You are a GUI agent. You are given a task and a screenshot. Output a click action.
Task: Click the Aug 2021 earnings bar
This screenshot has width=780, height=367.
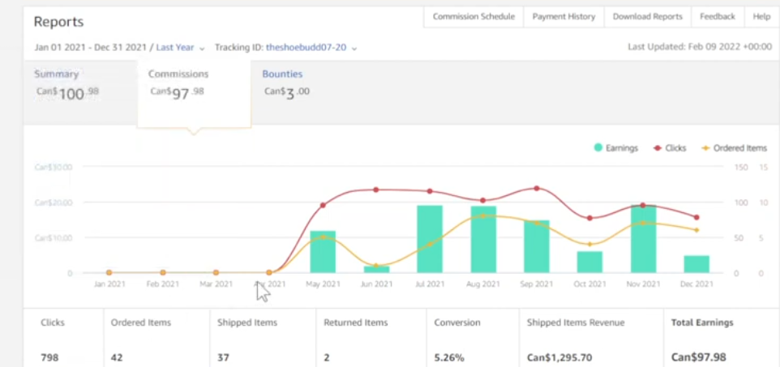[x=483, y=239]
